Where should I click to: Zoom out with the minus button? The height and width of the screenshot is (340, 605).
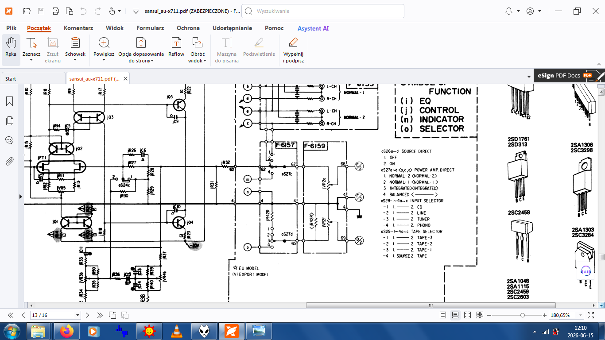coord(489,315)
